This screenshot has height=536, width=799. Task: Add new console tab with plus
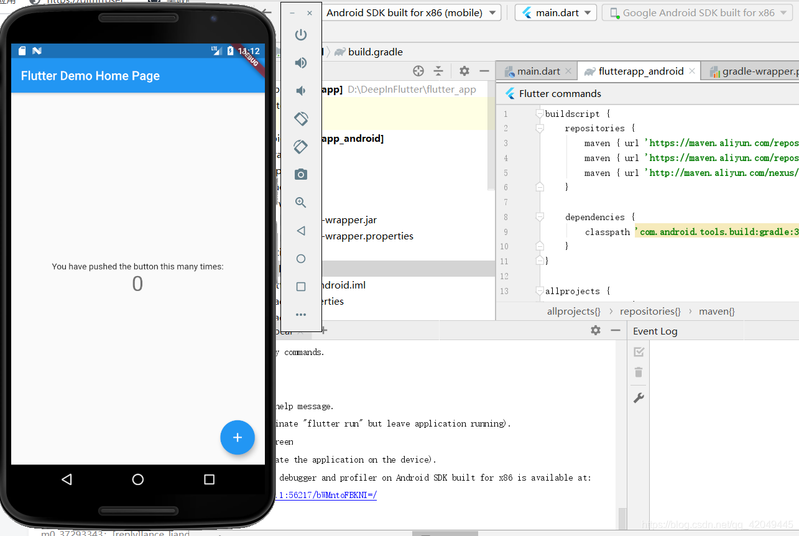coord(324,331)
